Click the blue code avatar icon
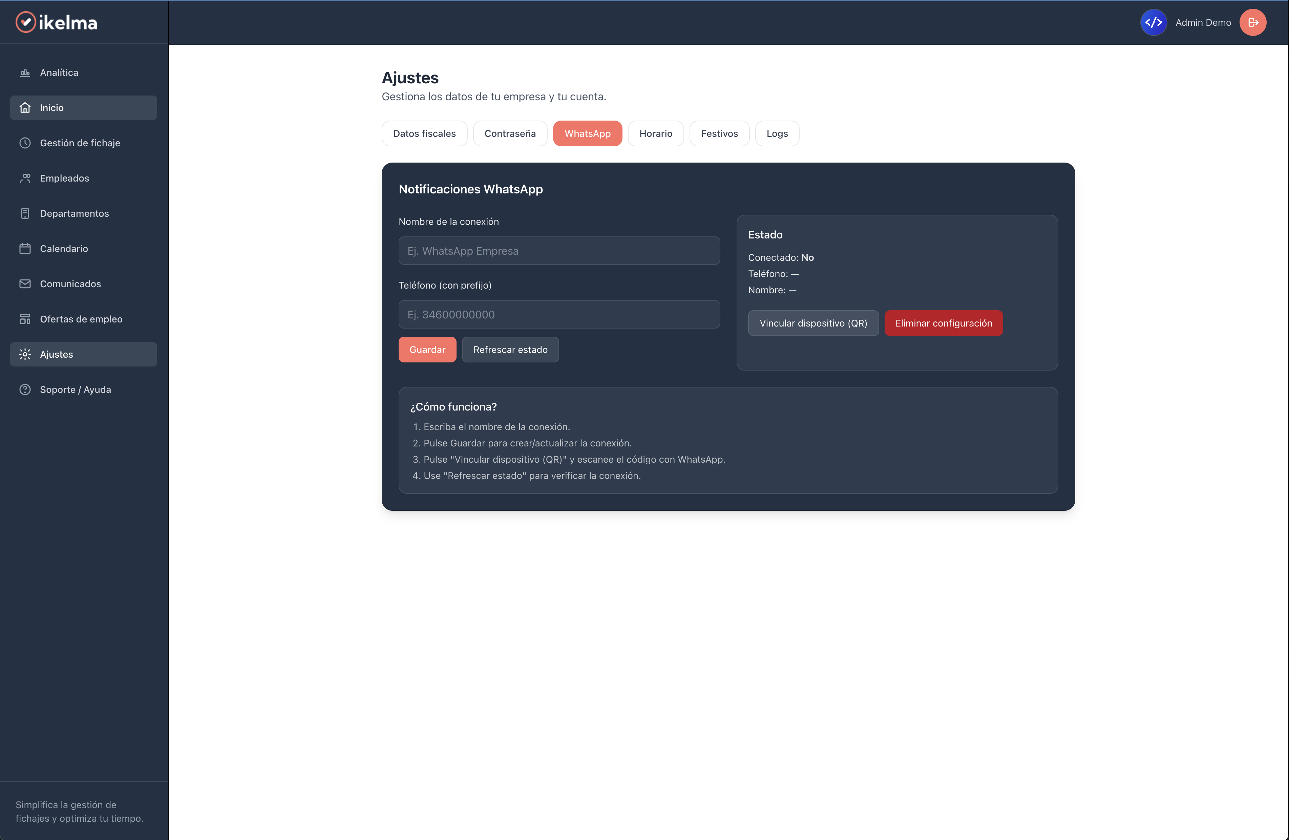The image size is (1289, 840). point(1153,22)
